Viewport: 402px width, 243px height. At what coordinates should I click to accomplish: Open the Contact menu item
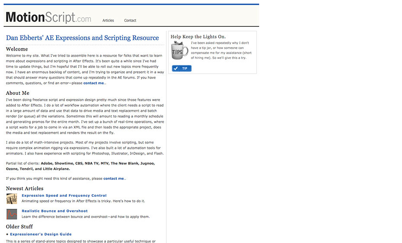[130, 20]
